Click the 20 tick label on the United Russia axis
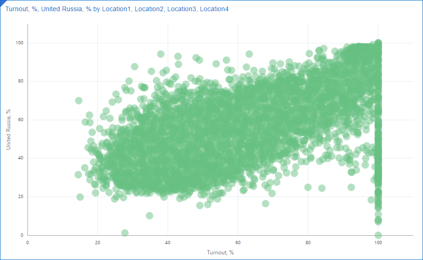Viewport: 423px width, 260px height. click(x=21, y=197)
